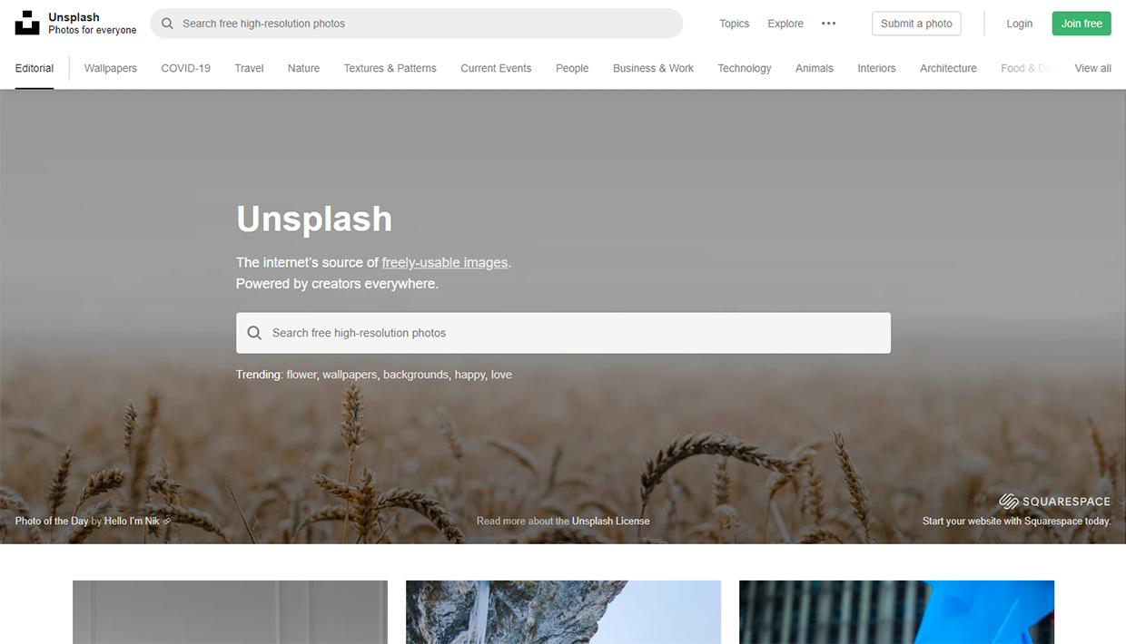Click View all topics
This screenshot has height=644, width=1126.
coord(1092,68)
